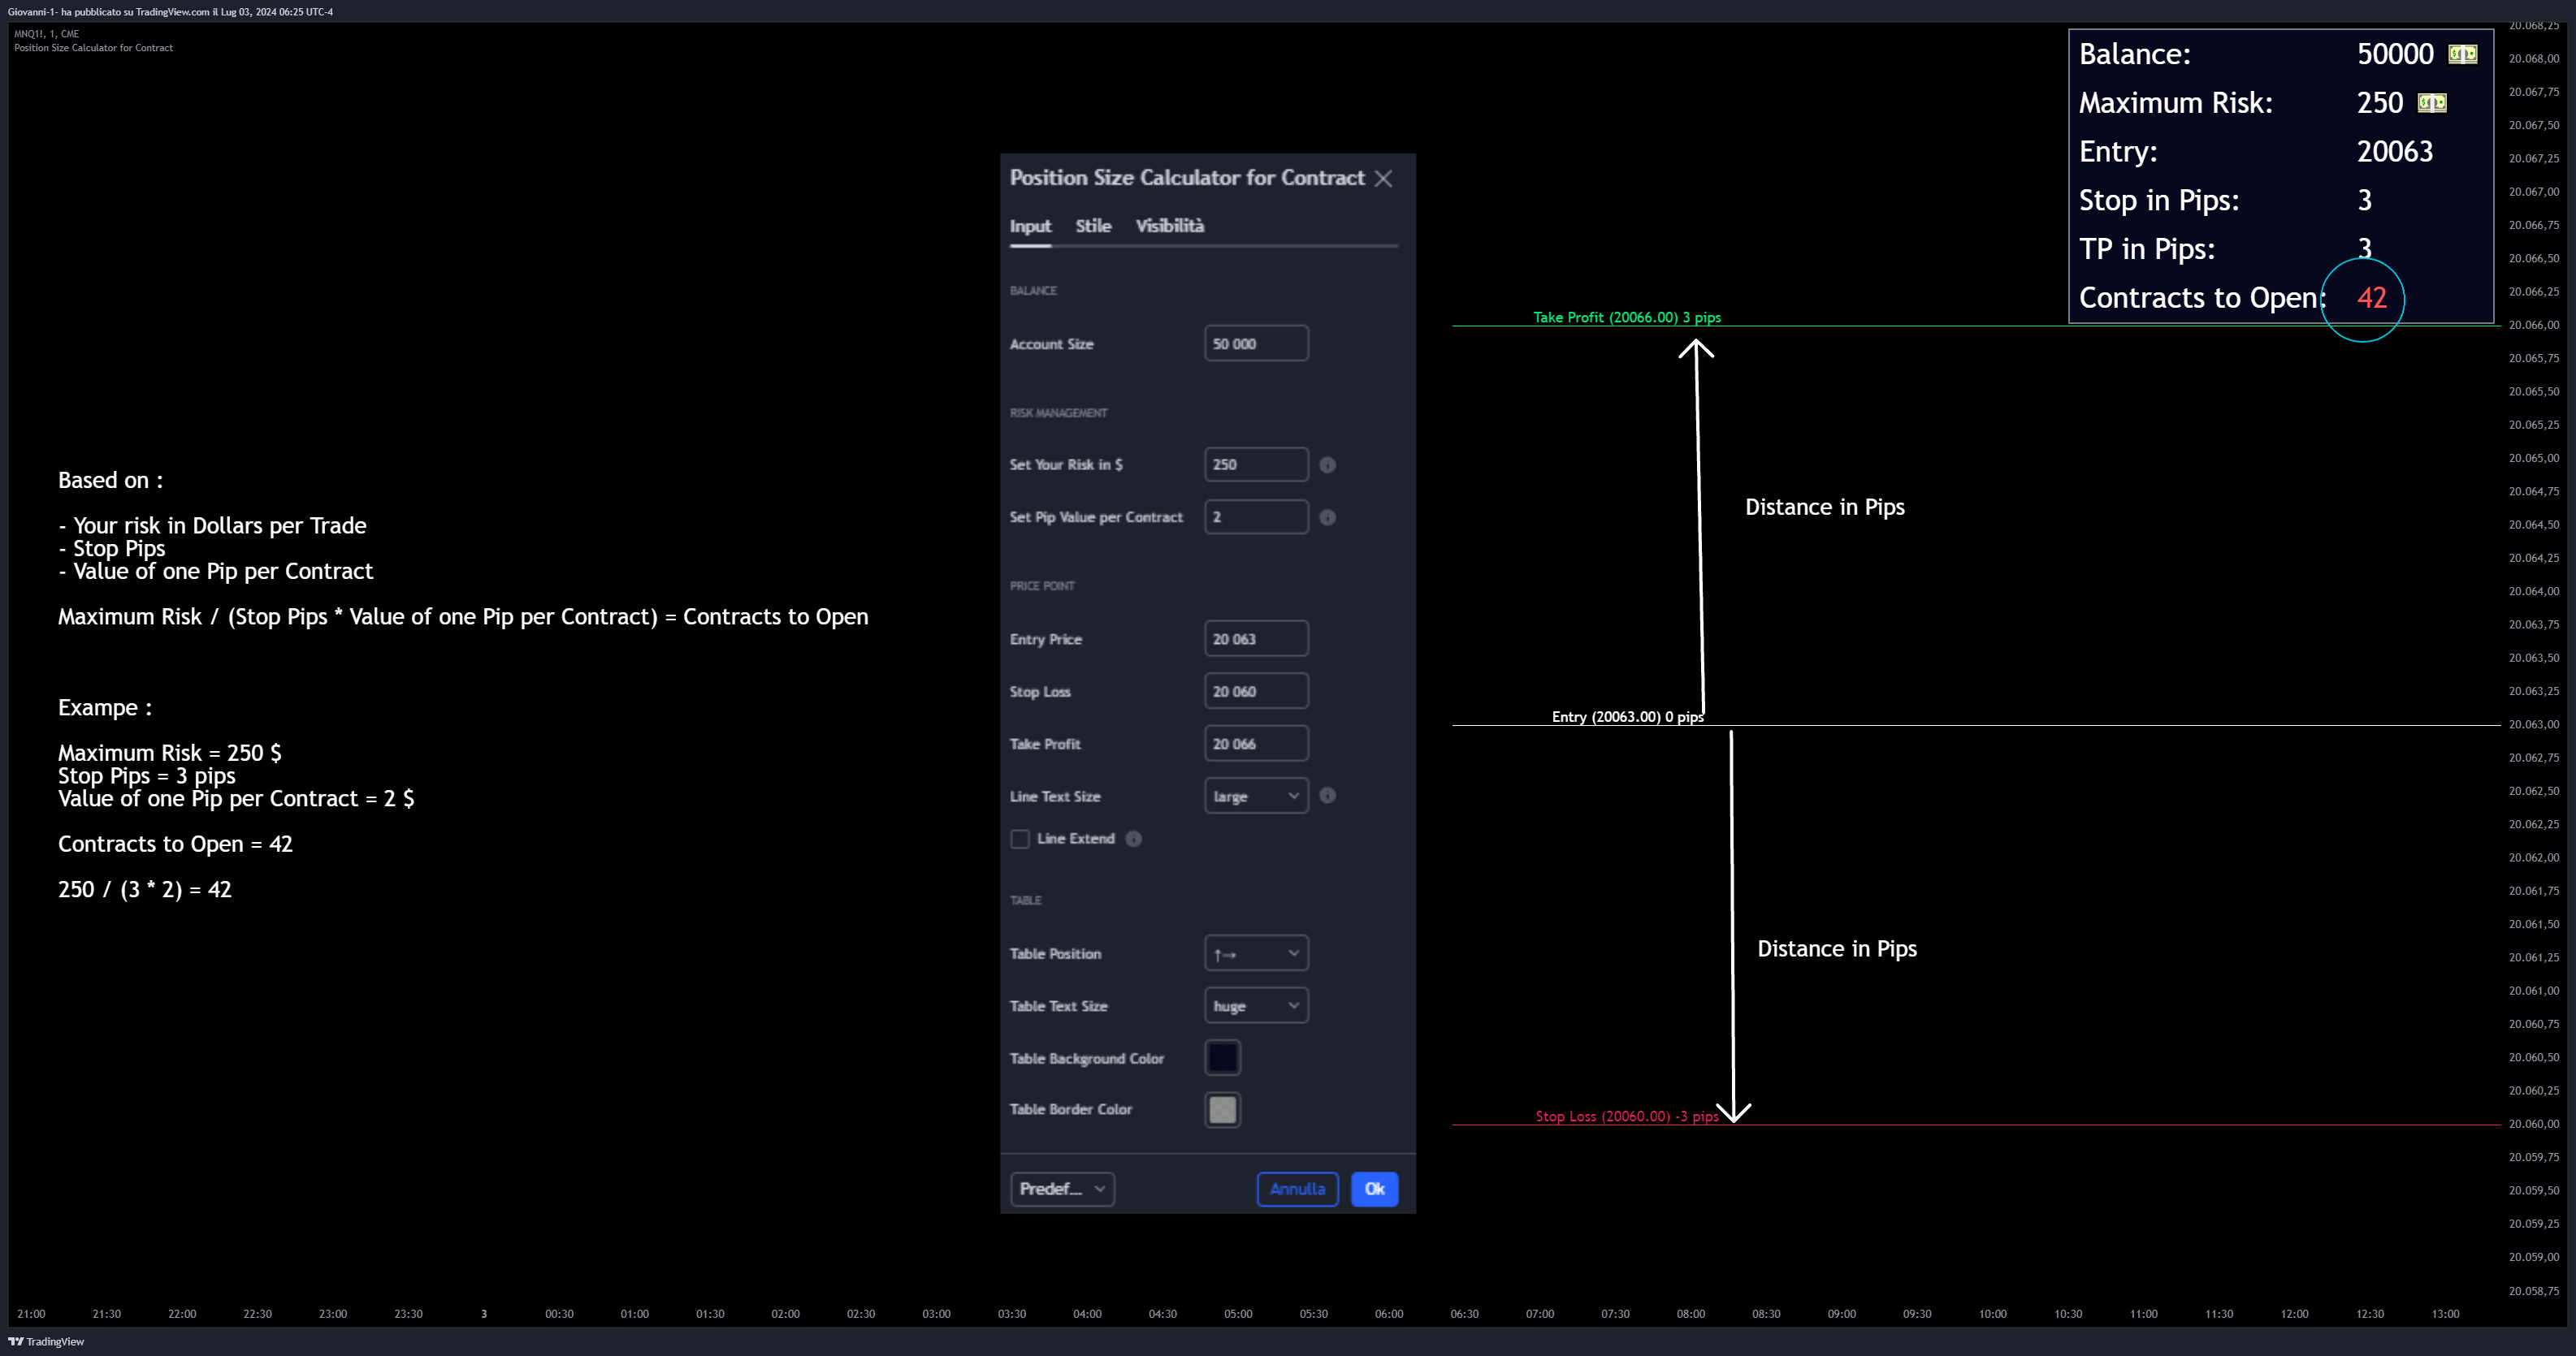2576x1356 pixels.
Task: Click the Entry Price input field
Action: coord(1256,638)
